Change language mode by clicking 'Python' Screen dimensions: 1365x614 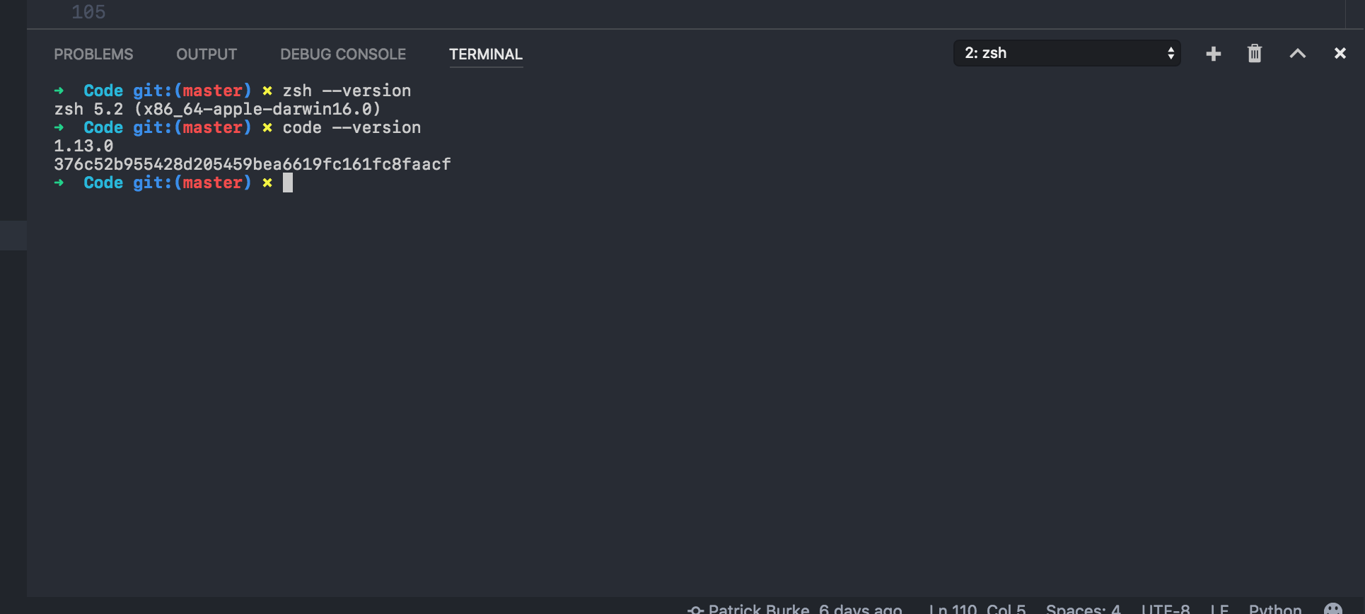coord(1274,608)
